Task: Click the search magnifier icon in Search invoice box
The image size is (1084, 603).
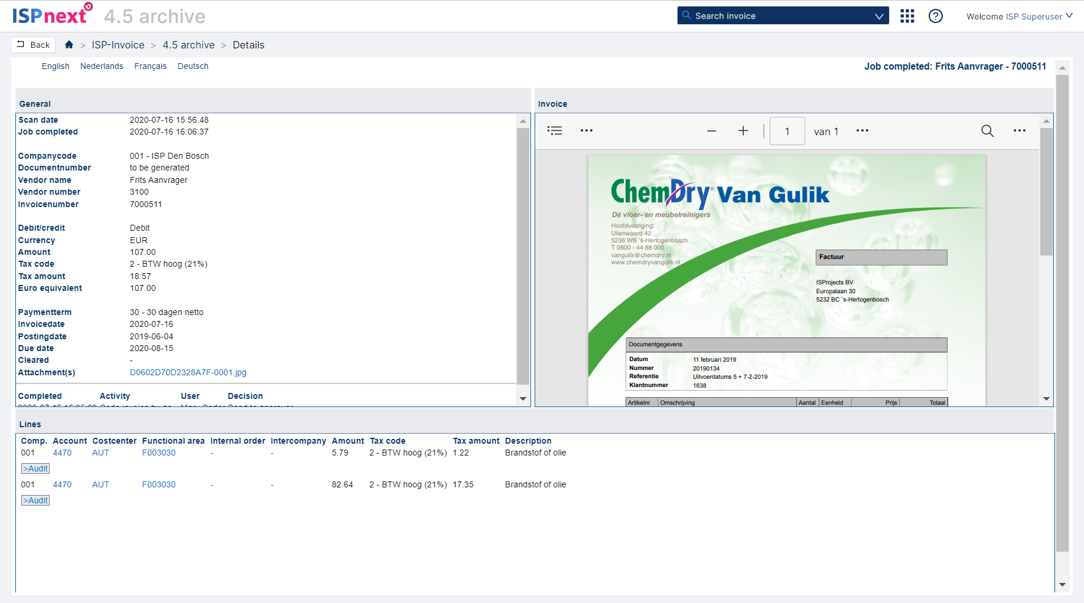Action: click(x=686, y=15)
